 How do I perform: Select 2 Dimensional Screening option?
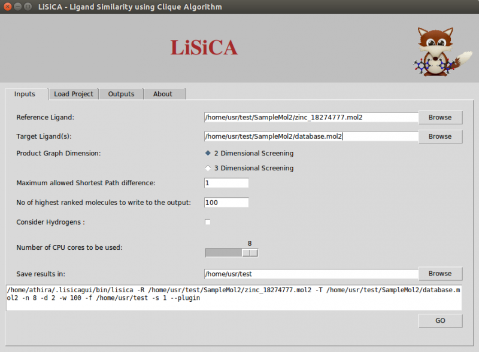point(208,153)
